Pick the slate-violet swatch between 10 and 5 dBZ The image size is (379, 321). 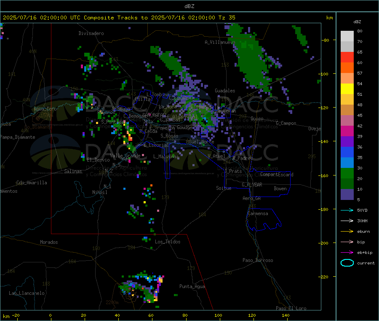[347, 194]
